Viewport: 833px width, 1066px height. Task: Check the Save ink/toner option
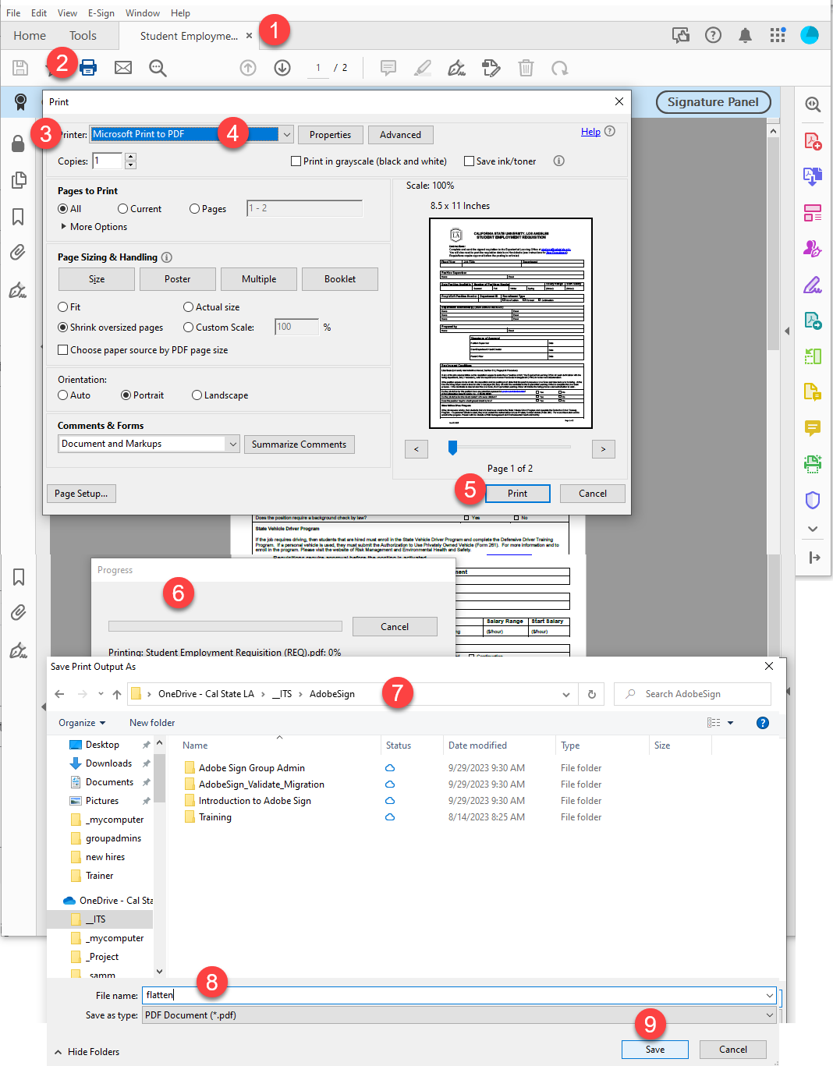(469, 161)
